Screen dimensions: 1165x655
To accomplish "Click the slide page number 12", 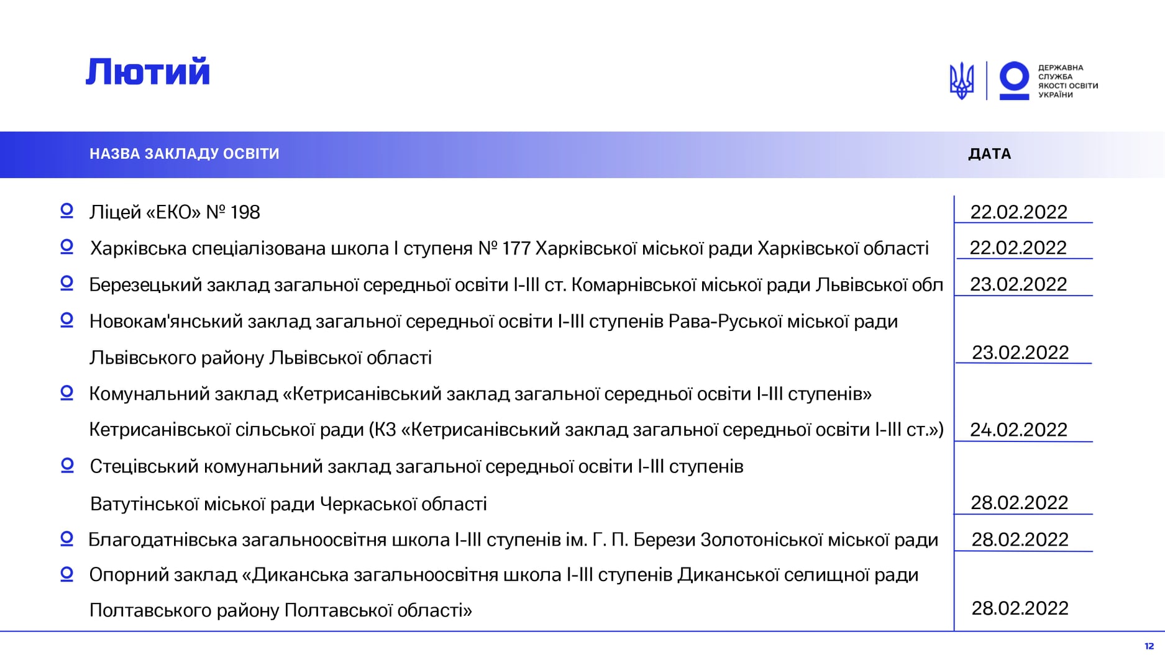I will pyautogui.click(x=1149, y=646).
